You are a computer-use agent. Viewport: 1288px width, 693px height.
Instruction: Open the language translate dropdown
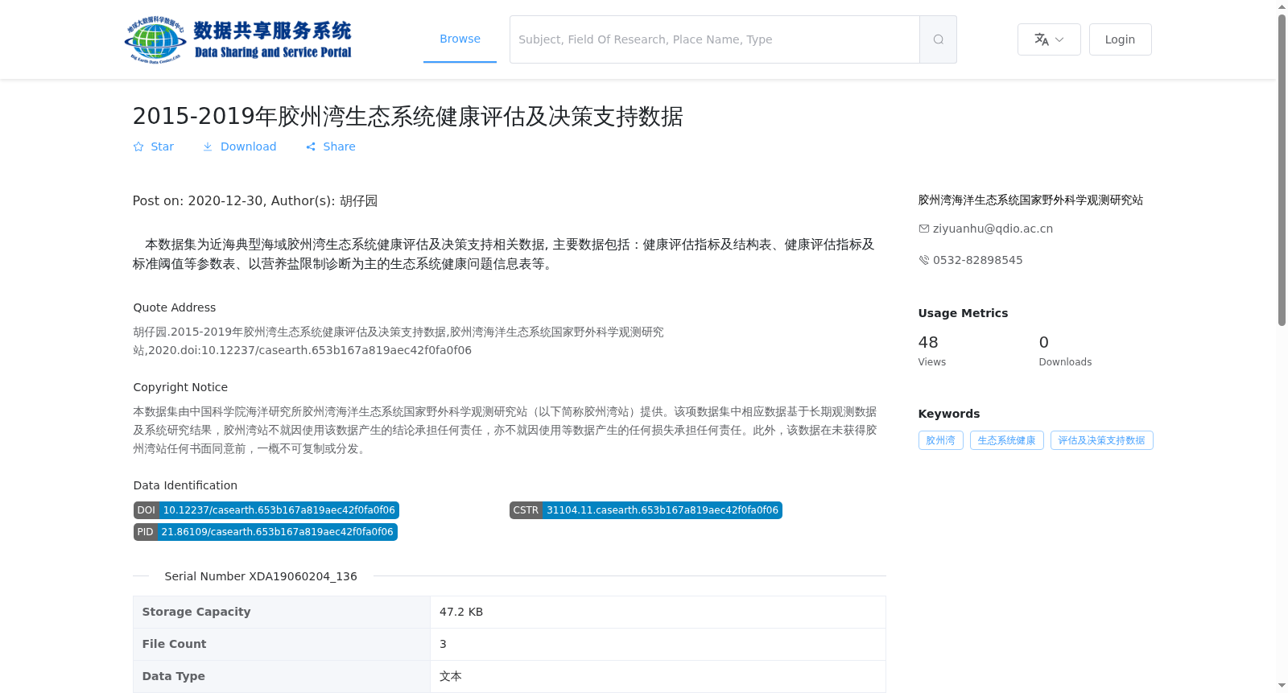pyautogui.click(x=1049, y=39)
